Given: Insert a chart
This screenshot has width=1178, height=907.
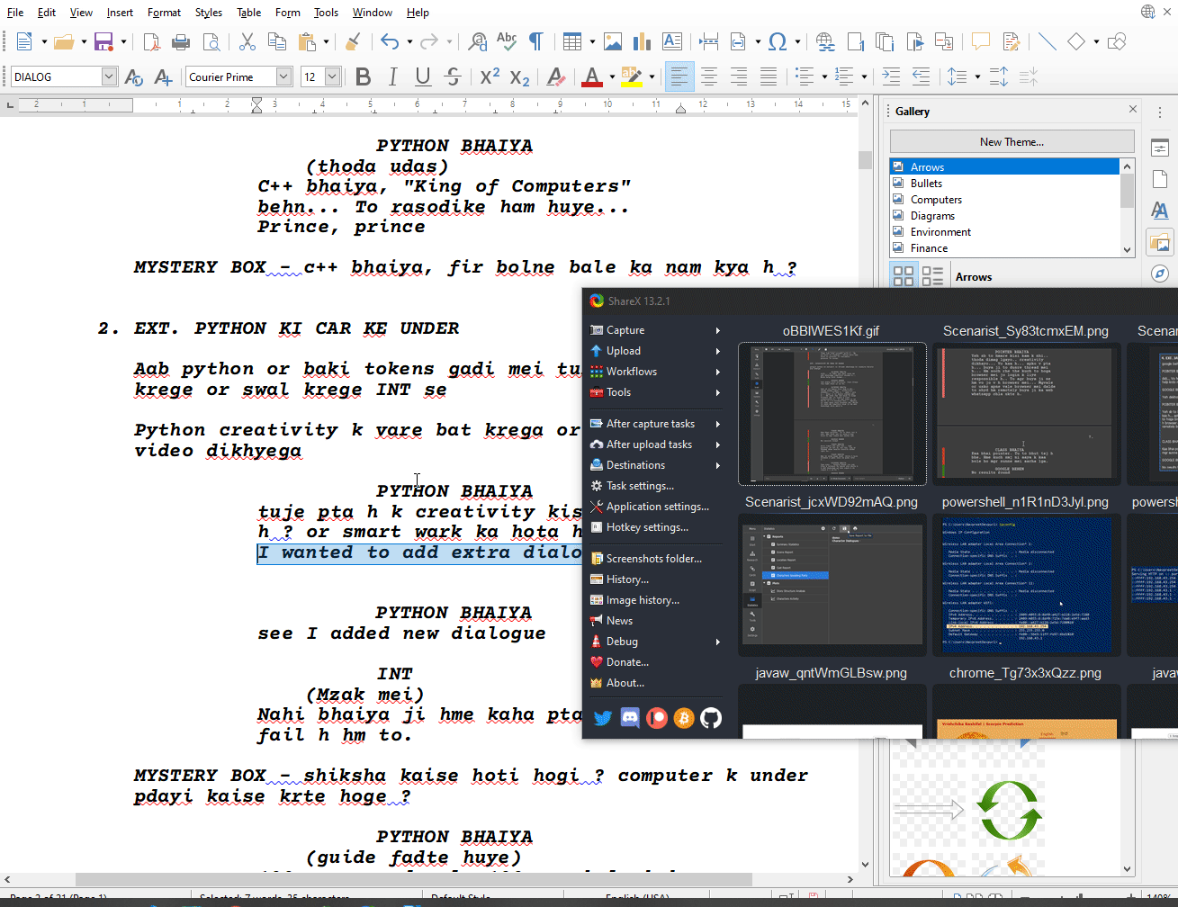Looking at the screenshot, I should [643, 41].
